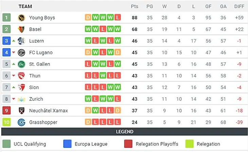Open the Young Boys team link

tap(42, 18)
